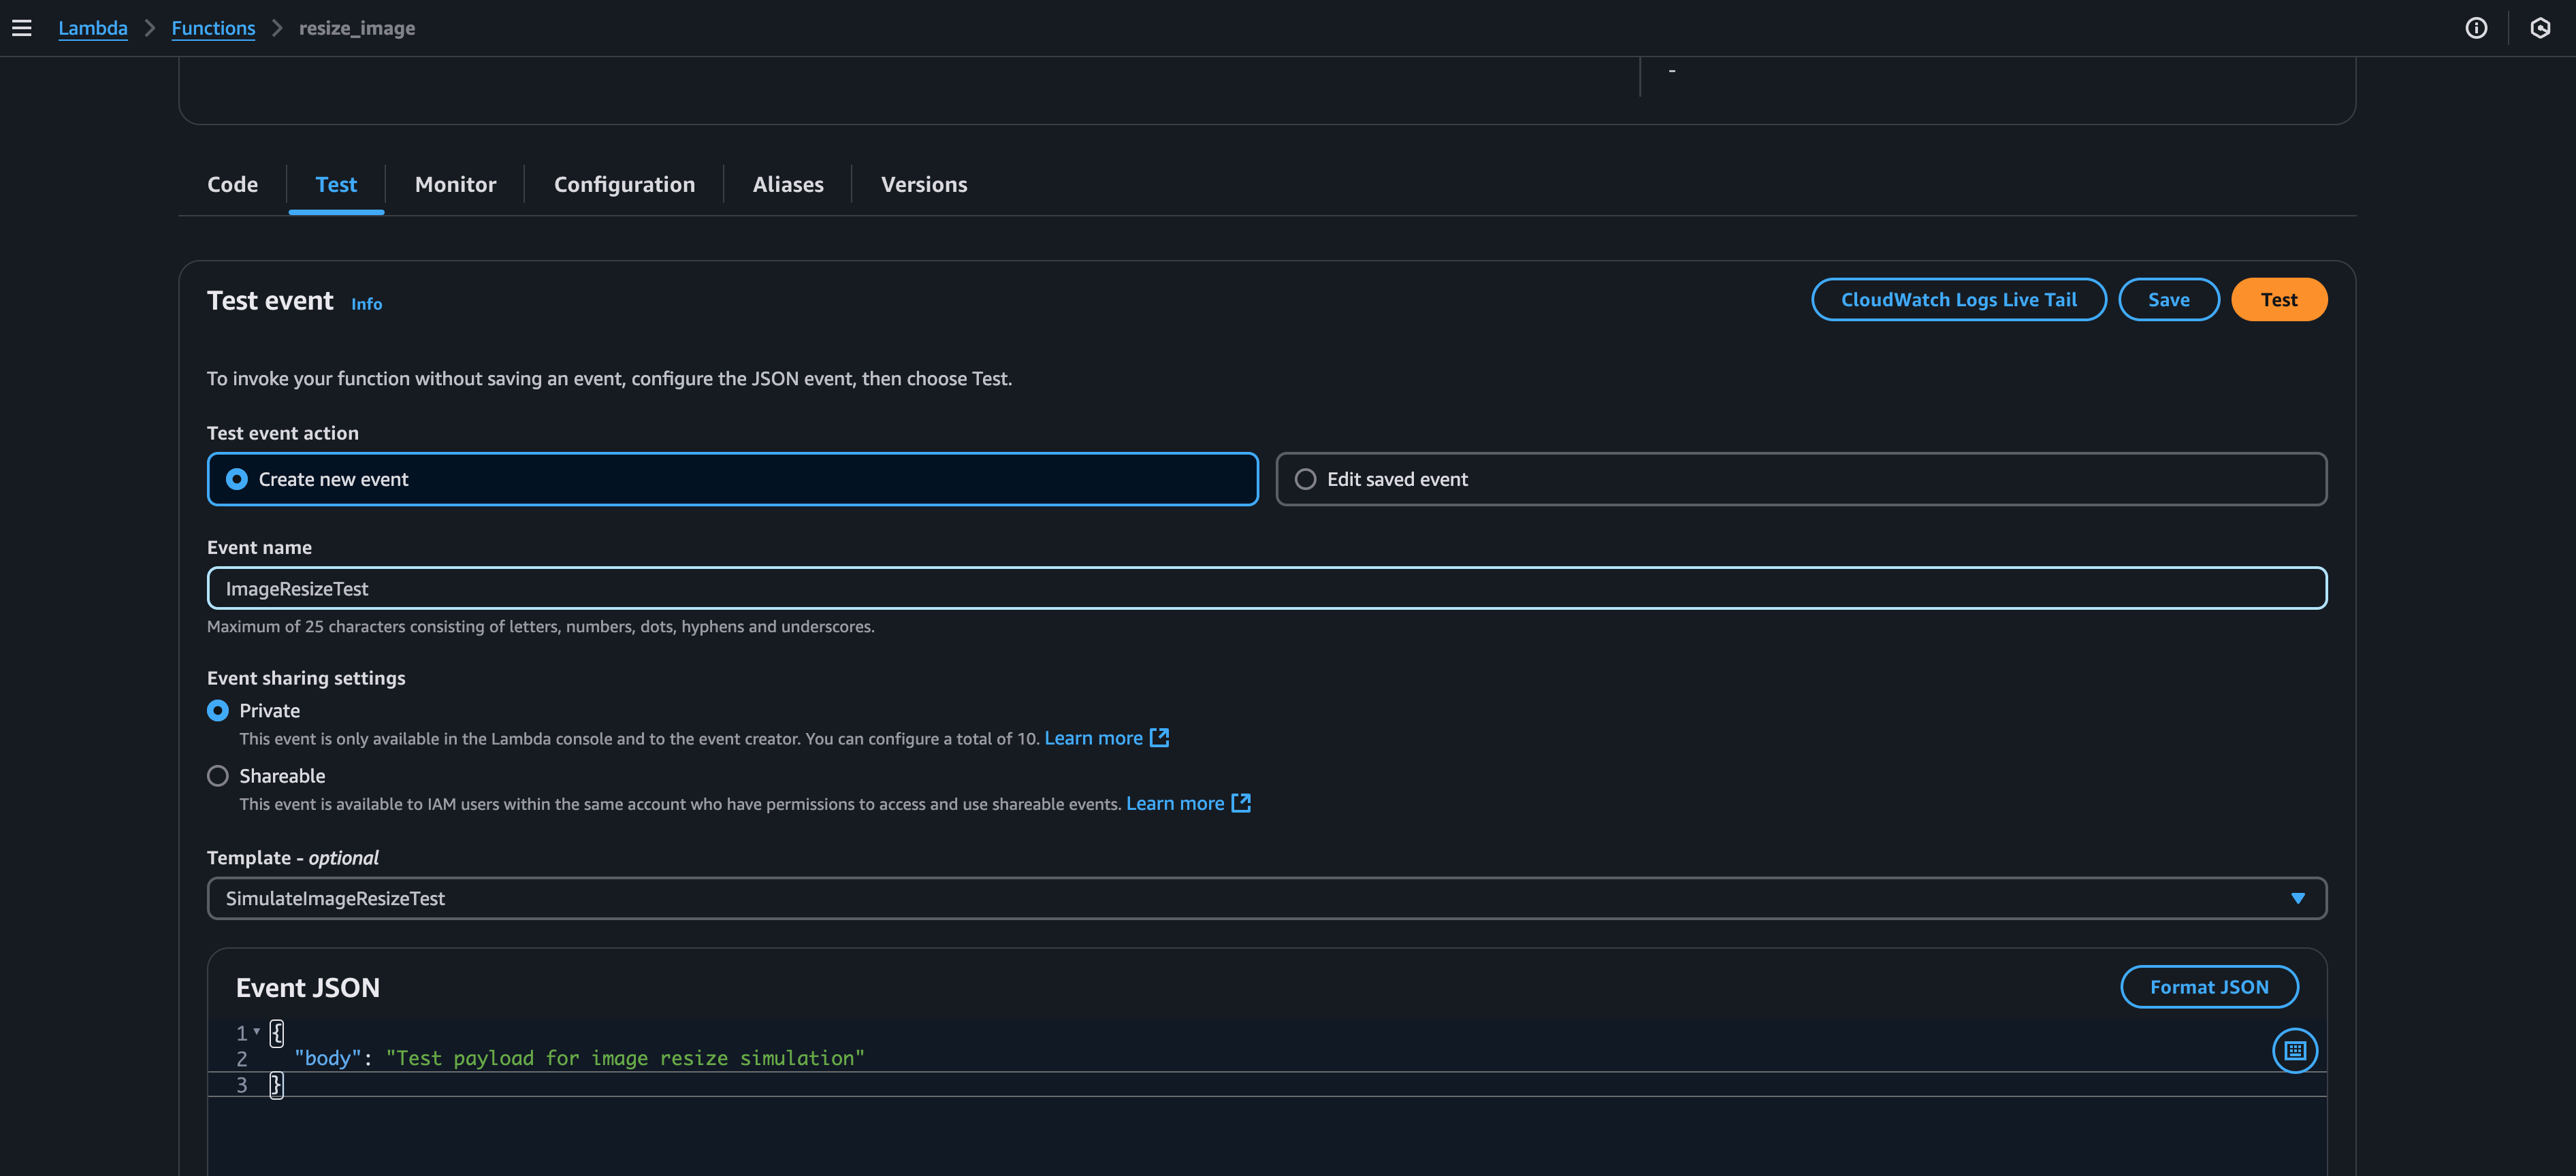The height and width of the screenshot is (1176, 2576).
Task: Click the orange Test button
Action: [2279, 299]
